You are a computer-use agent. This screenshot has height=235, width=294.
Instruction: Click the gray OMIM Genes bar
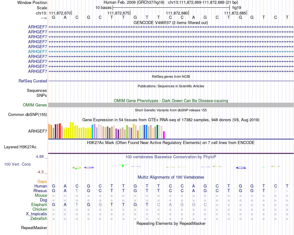pos(171,105)
